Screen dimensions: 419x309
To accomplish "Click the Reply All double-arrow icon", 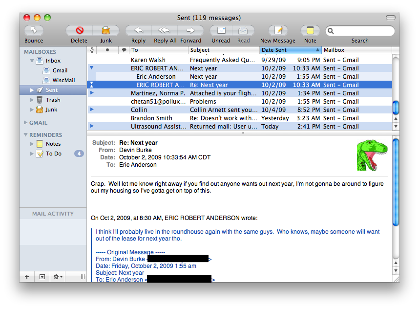I will 165,30.
